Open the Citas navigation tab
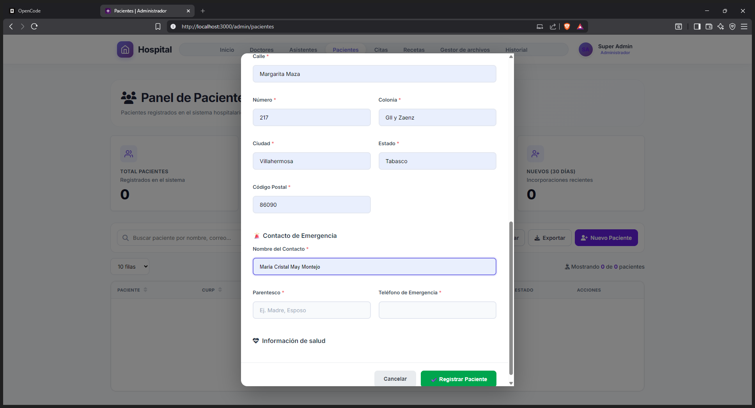 381,50
